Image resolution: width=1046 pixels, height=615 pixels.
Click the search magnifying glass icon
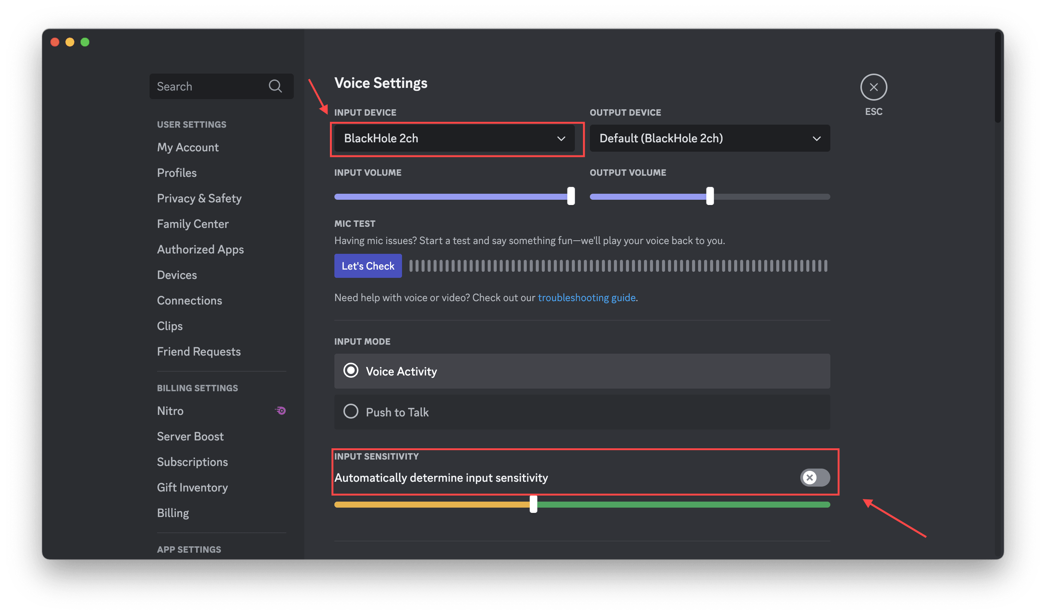pyautogui.click(x=275, y=86)
